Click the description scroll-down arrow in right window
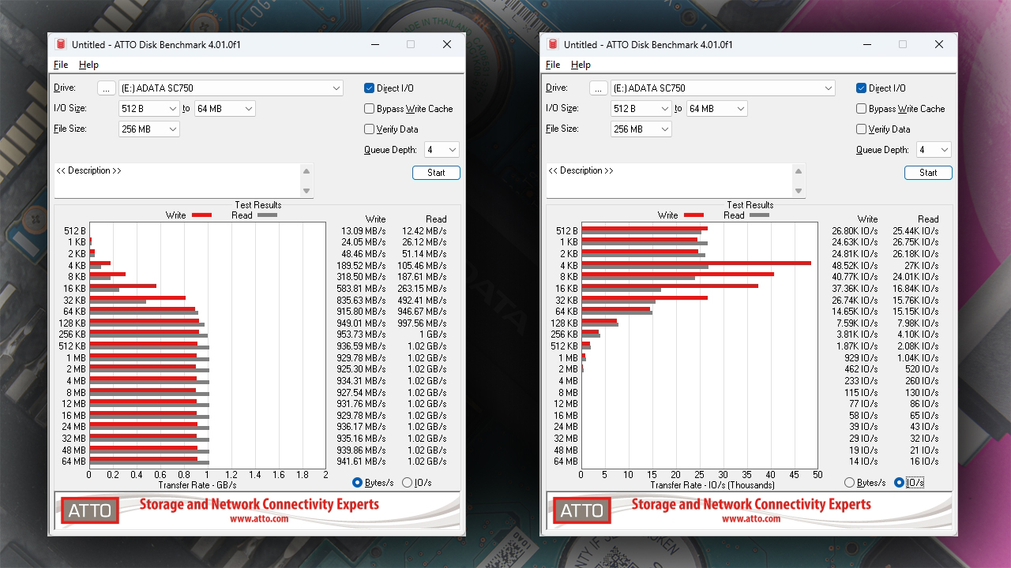Screen dimensions: 1011x568 [799, 190]
